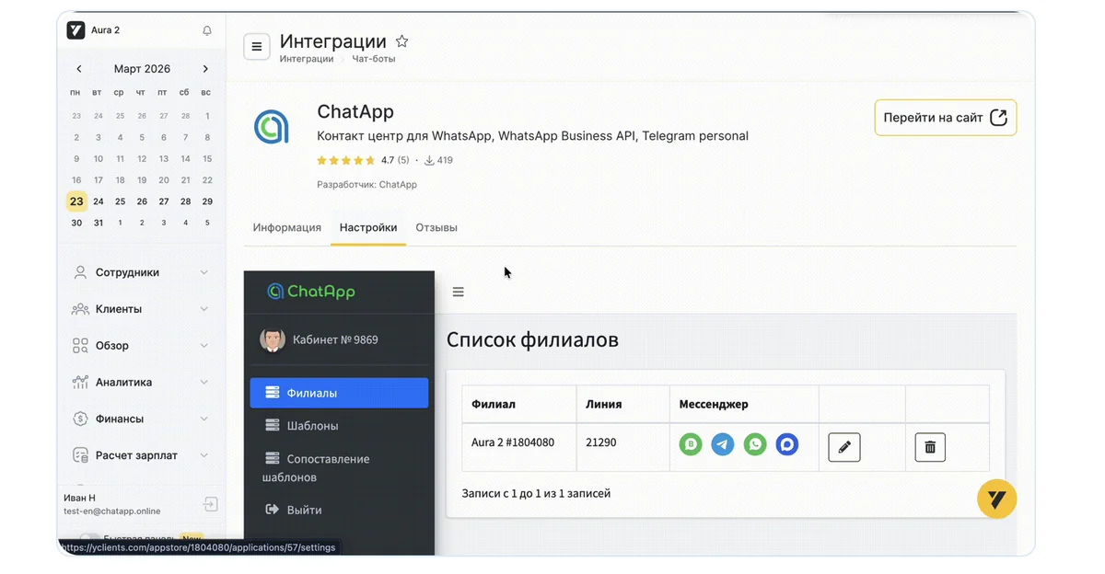This screenshot has width=1105, height=574.
Task: Click the WhatsApp Business messenger icon
Action: [691, 445]
